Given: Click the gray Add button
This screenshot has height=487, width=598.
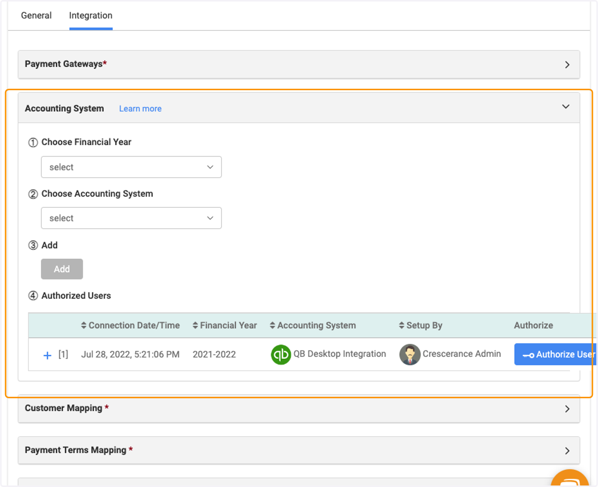Looking at the screenshot, I should point(62,269).
